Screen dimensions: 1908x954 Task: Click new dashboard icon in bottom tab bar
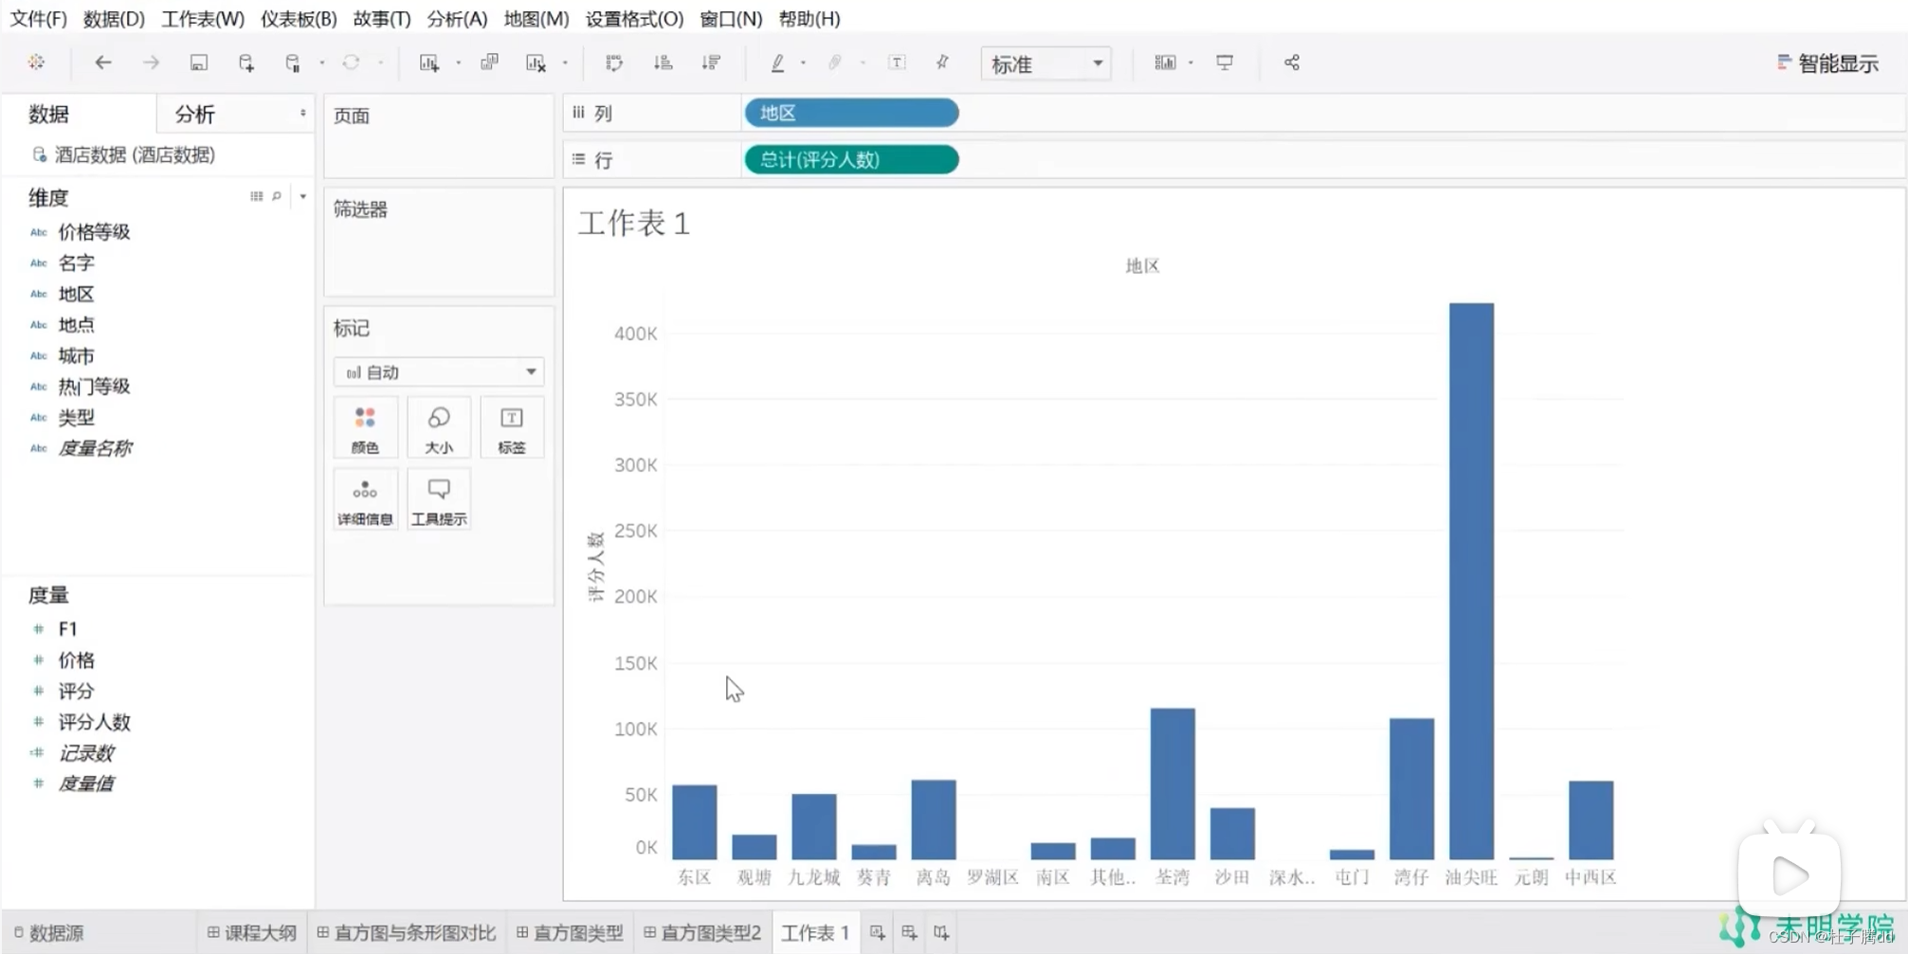click(x=909, y=933)
